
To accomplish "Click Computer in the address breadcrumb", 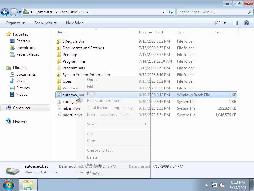I will point(44,12).
